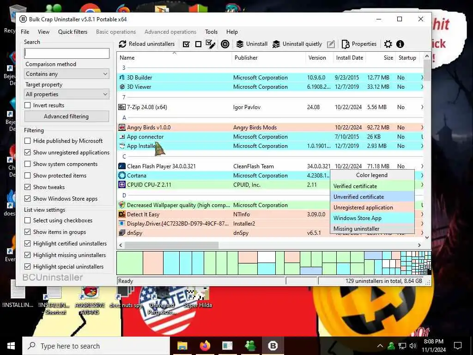Click the dnSpy app icon

122,233
